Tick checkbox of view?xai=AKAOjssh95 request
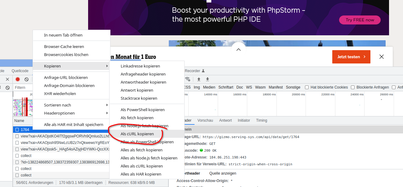This screenshot has width=403, height=187. 17,143
